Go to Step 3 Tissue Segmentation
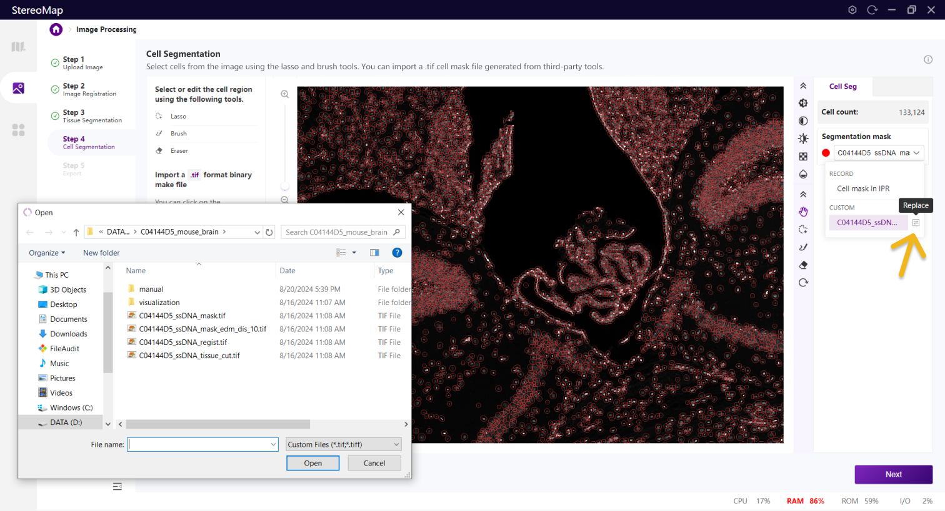The height and width of the screenshot is (511, 945). point(91,116)
